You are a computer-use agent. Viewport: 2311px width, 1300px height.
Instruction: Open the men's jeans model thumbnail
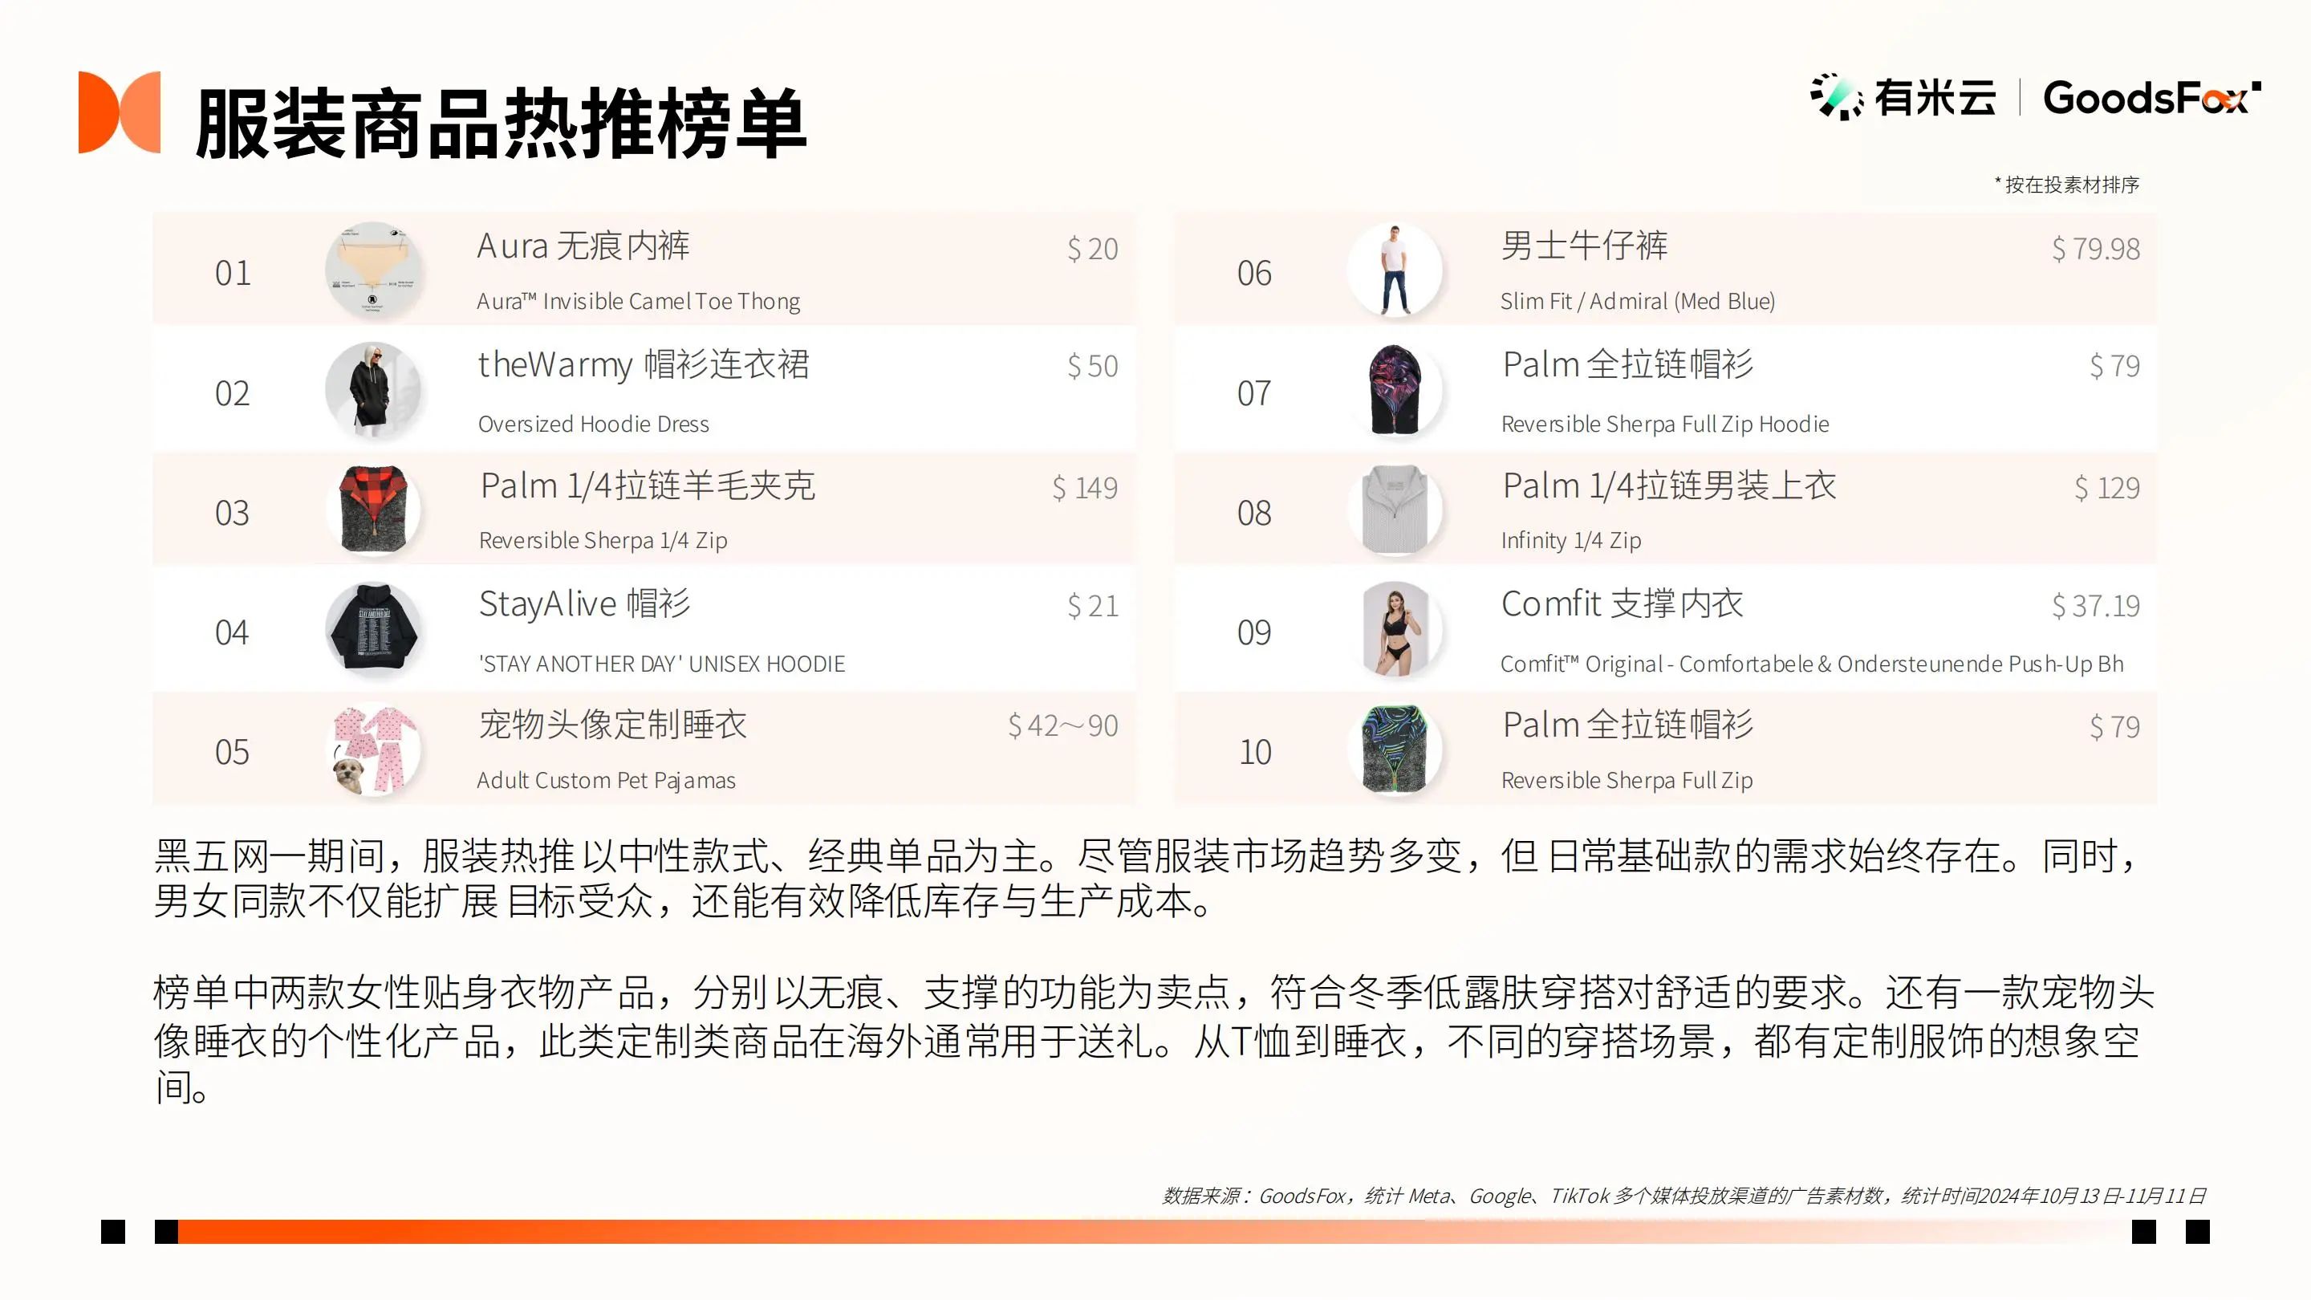point(1395,270)
